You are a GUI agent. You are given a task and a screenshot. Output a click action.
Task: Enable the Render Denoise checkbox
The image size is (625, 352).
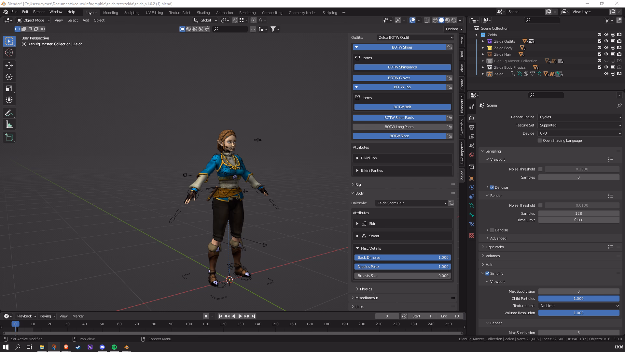[x=492, y=230]
